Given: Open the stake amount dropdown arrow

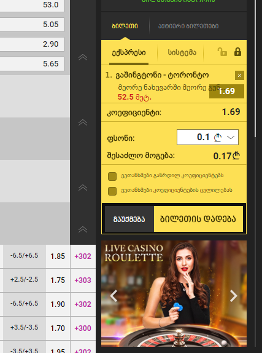Looking at the screenshot, I should coord(231,137).
